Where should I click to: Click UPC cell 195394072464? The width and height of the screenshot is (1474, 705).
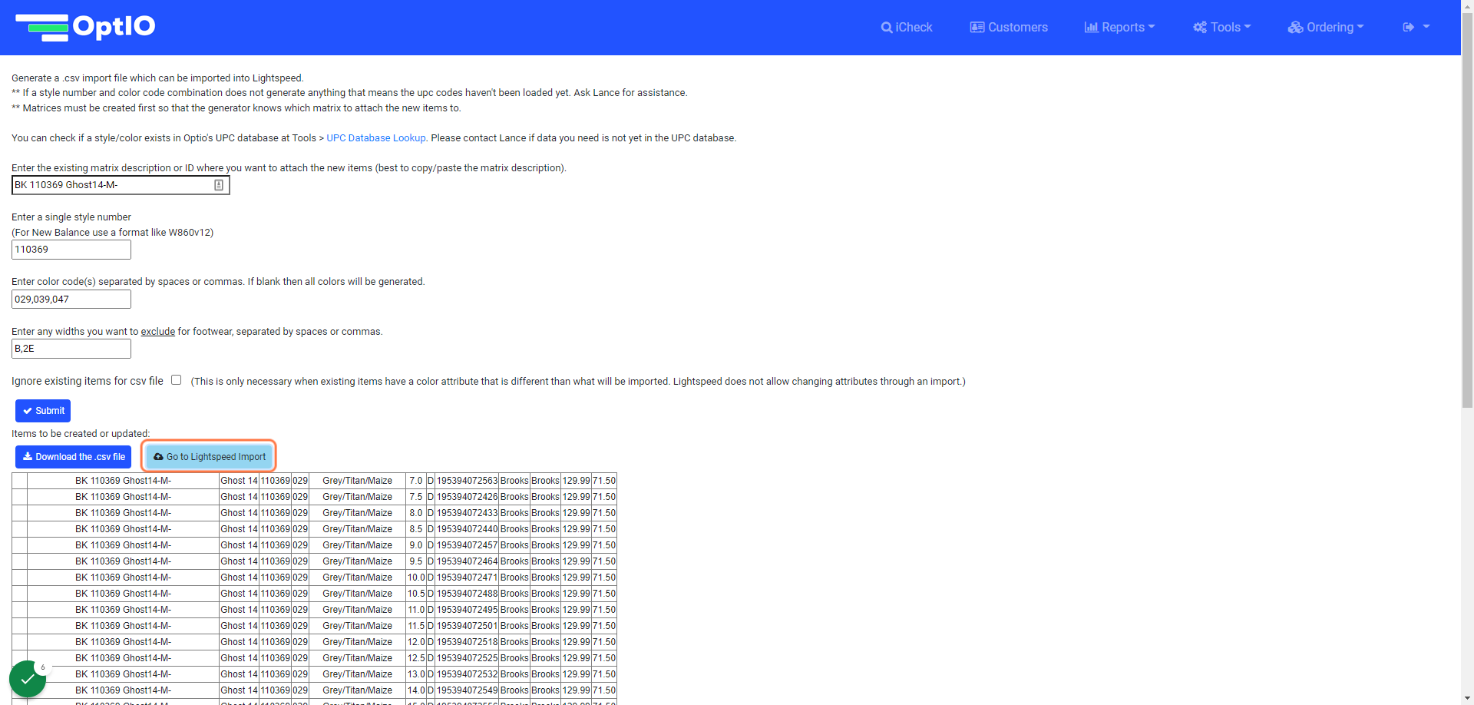tap(467, 561)
